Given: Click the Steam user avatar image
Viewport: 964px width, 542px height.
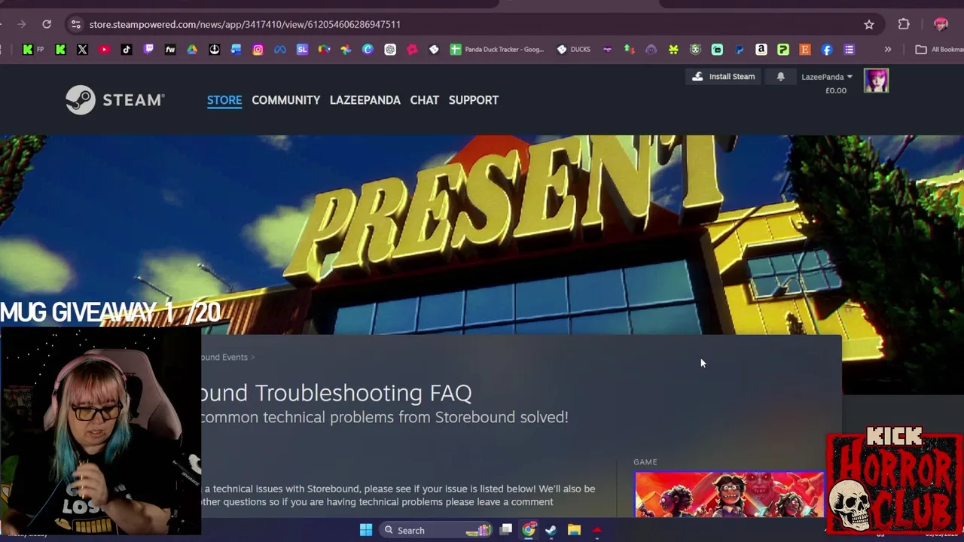Looking at the screenshot, I should pos(876,81).
